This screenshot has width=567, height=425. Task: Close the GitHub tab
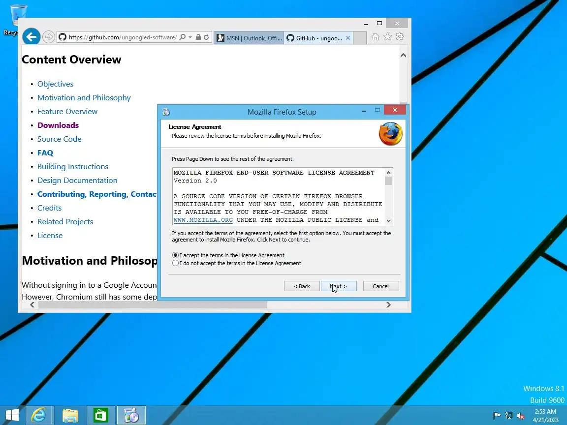pyautogui.click(x=348, y=37)
